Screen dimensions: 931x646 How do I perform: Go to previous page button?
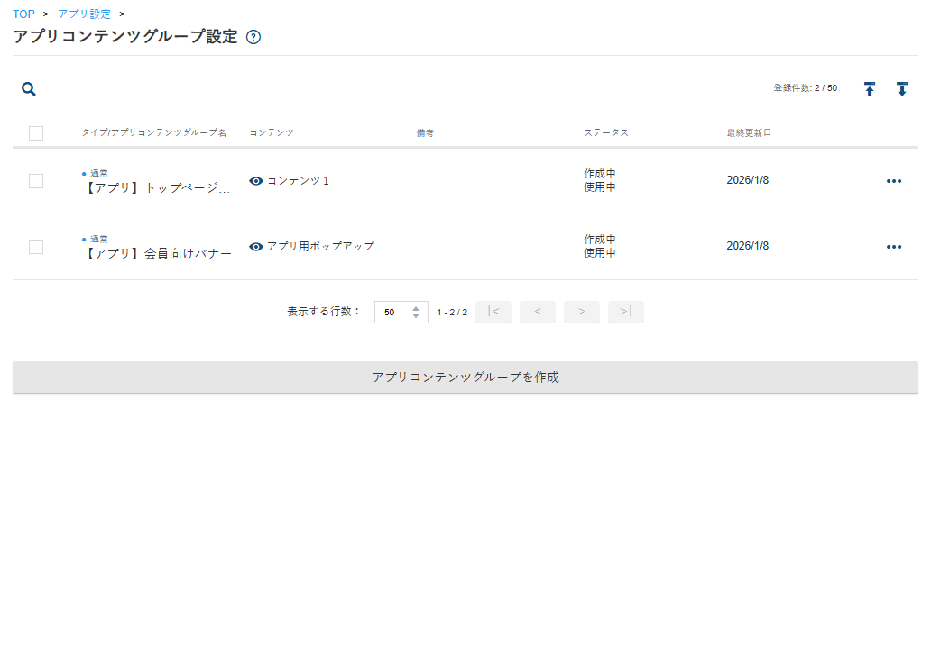pyautogui.click(x=538, y=312)
